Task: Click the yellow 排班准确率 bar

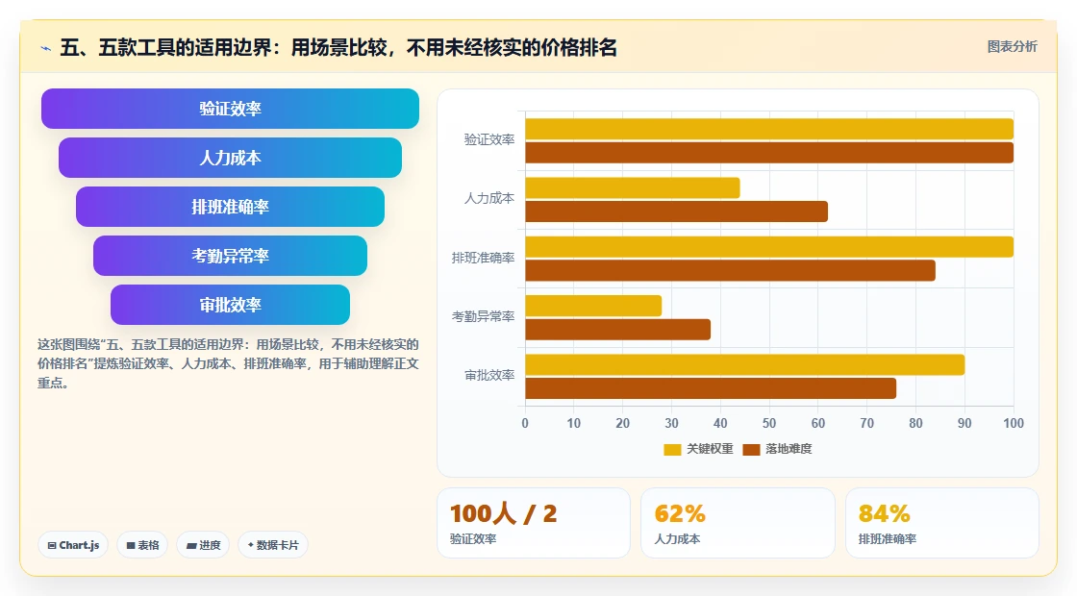Action: [769, 247]
